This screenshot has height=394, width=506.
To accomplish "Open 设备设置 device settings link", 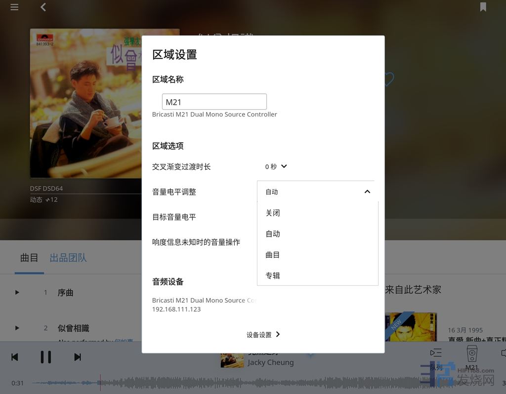I will click(x=263, y=335).
